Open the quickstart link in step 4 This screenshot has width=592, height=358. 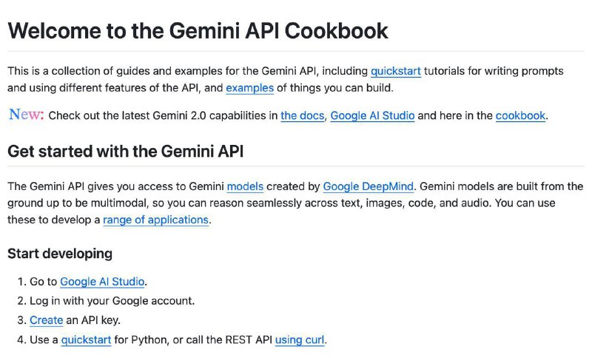point(86,340)
